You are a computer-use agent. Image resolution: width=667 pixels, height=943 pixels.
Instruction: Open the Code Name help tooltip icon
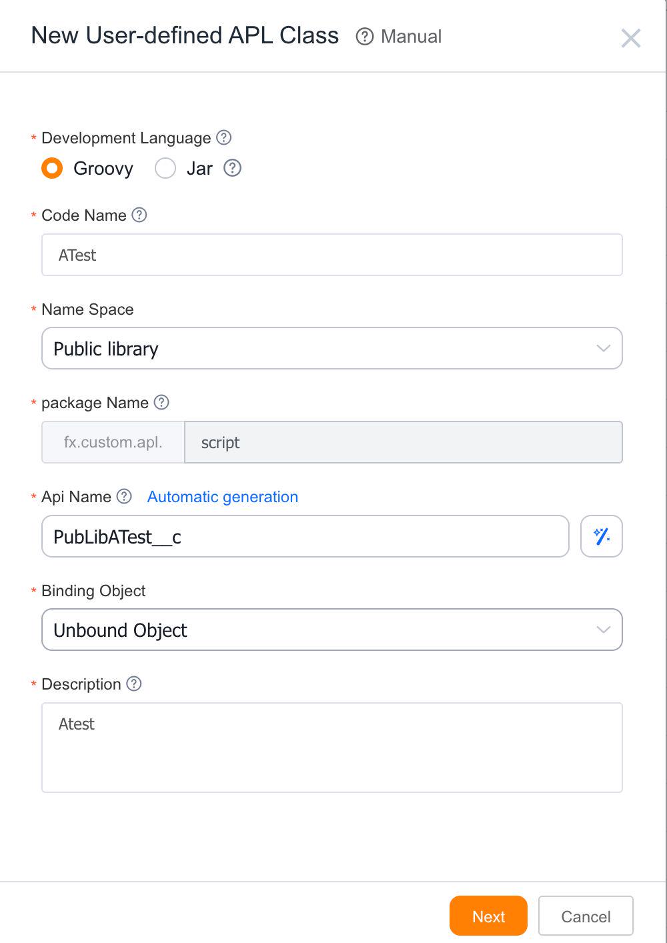coord(139,215)
